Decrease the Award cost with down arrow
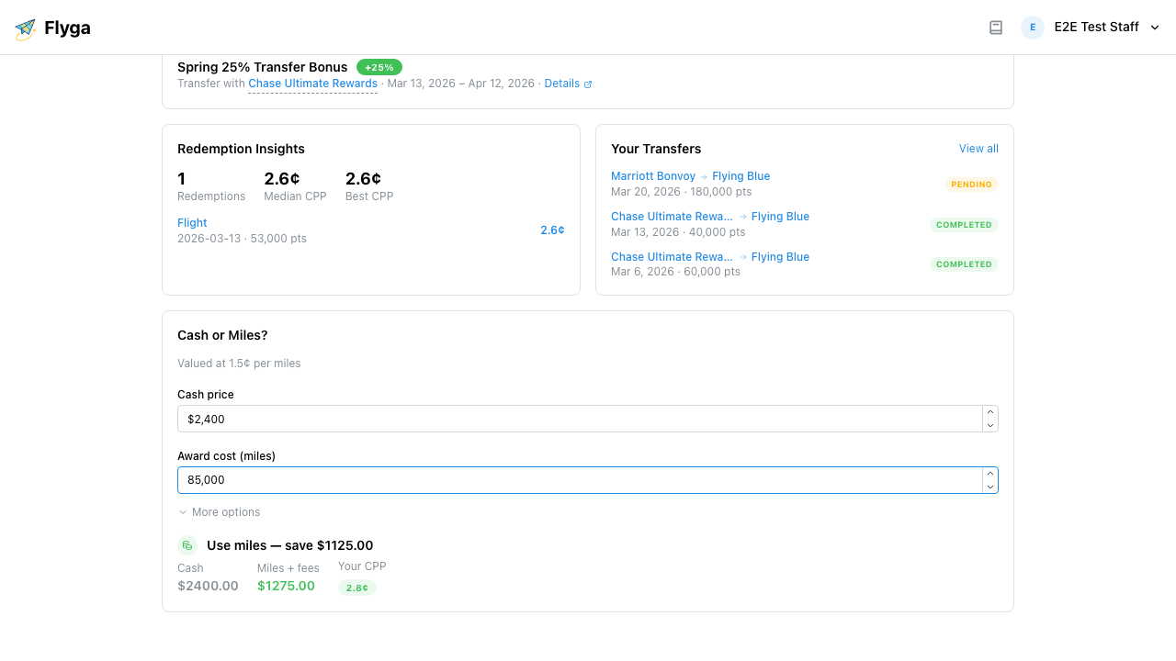 [990, 487]
